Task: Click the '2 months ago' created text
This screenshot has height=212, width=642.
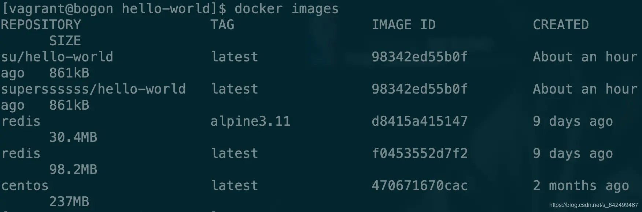Action: tap(581, 185)
